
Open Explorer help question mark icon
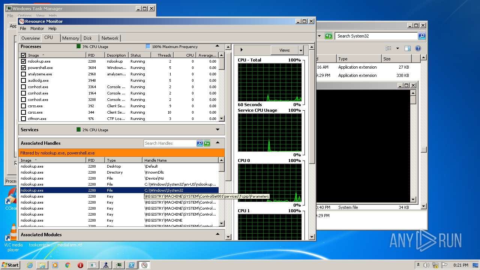(418, 48)
